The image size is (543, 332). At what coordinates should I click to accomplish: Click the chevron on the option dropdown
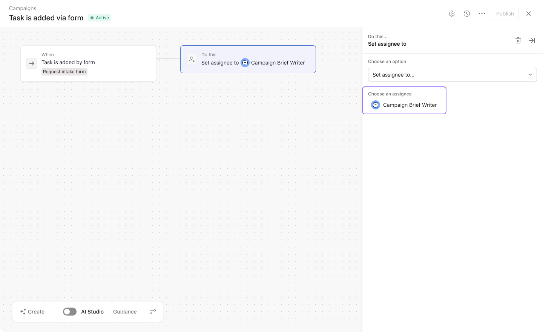[530, 75]
